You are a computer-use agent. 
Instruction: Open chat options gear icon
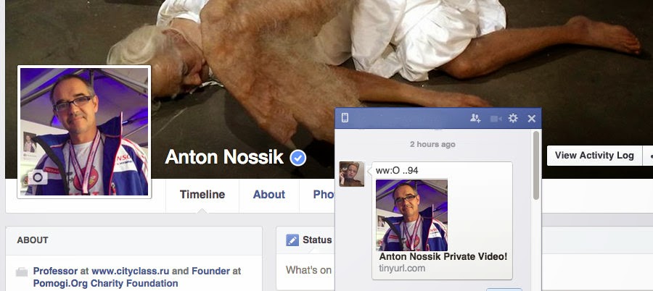513,119
